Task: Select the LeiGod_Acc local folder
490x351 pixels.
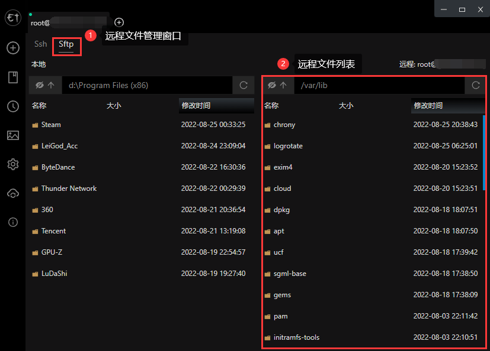Action: [x=141, y=146]
